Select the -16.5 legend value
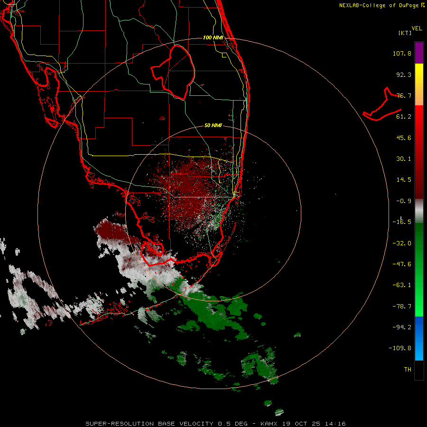Viewport: 427px width, 427px height. [x=402, y=222]
